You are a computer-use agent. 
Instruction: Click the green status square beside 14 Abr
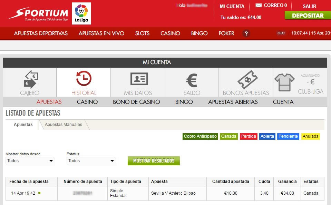click(x=39, y=193)
